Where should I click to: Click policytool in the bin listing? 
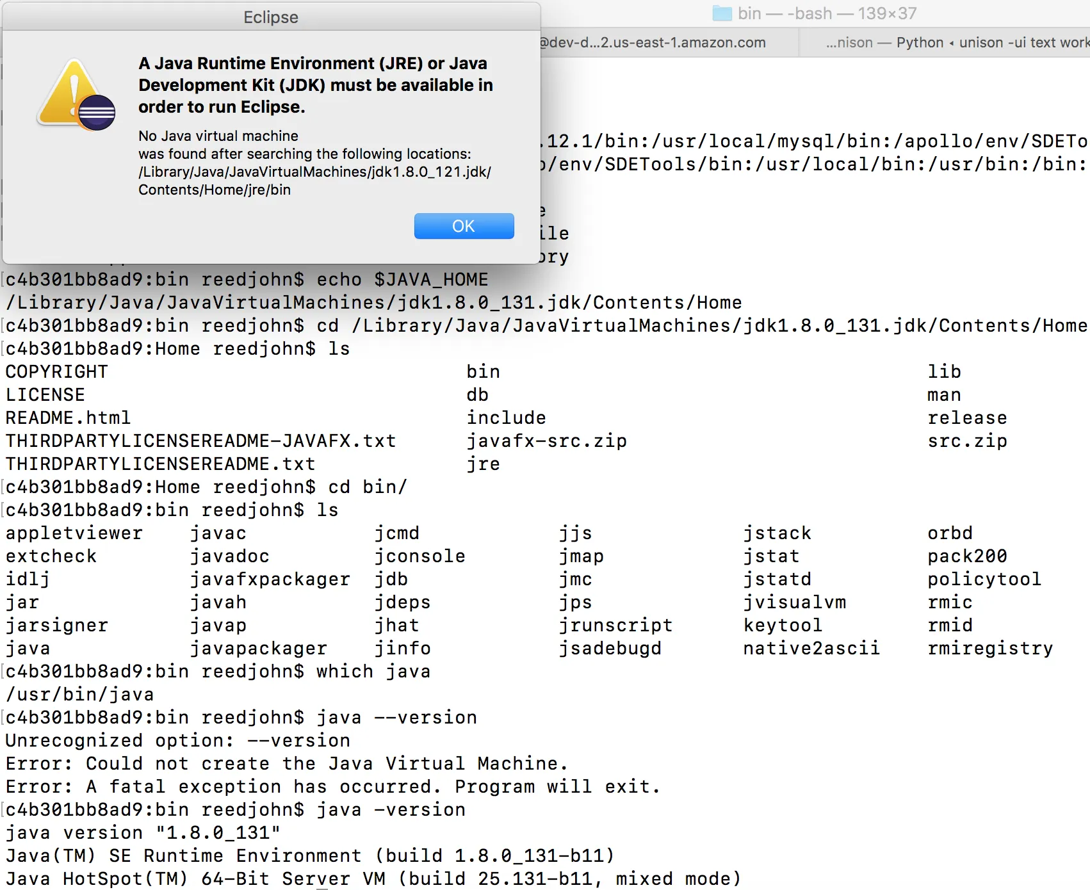(x=985, y=579)
